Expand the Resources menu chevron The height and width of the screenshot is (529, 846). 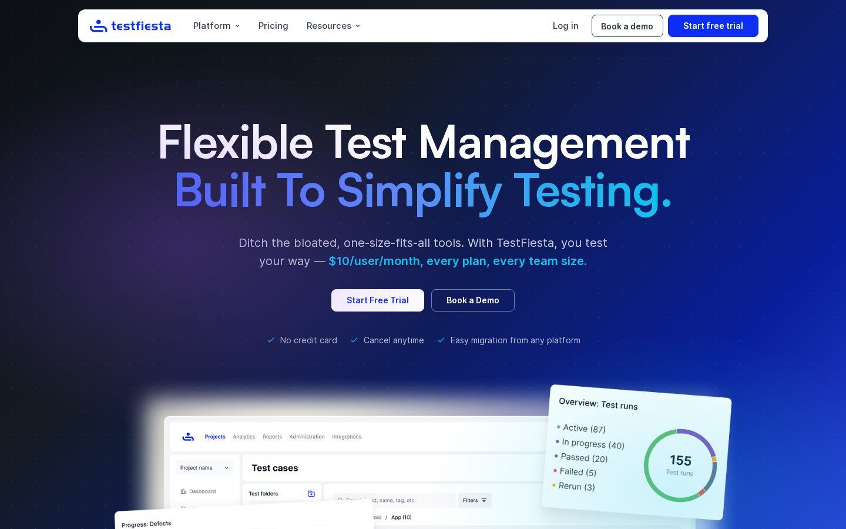(x=358, y=26)
